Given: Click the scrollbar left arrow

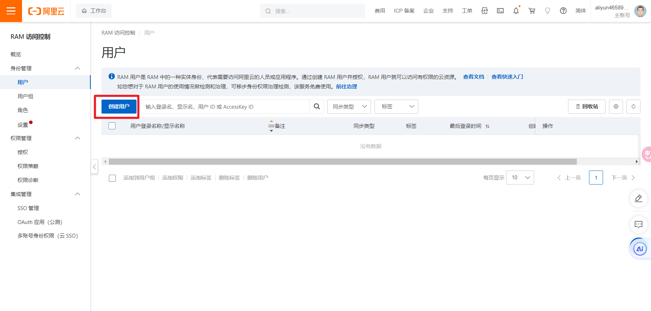Looking at the screenshot, I should point(105,161).
